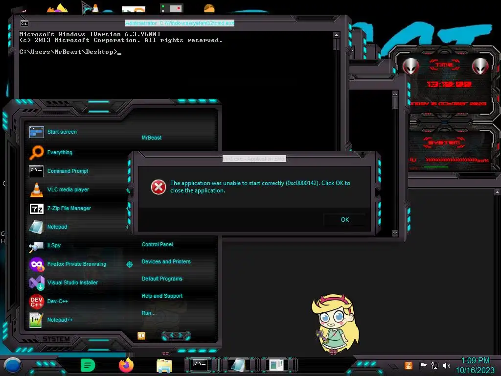501x376 pixels.
Task: Open network status tray icon
Action: pyautogui.click(x=435, y=365)
